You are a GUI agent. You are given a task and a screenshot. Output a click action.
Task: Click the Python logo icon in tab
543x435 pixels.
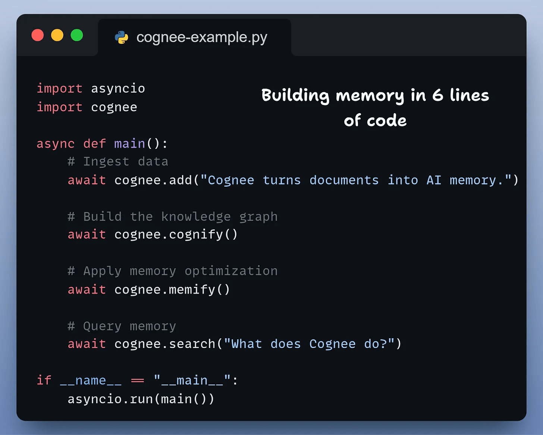pyautogui.click(x=121, y=37)
